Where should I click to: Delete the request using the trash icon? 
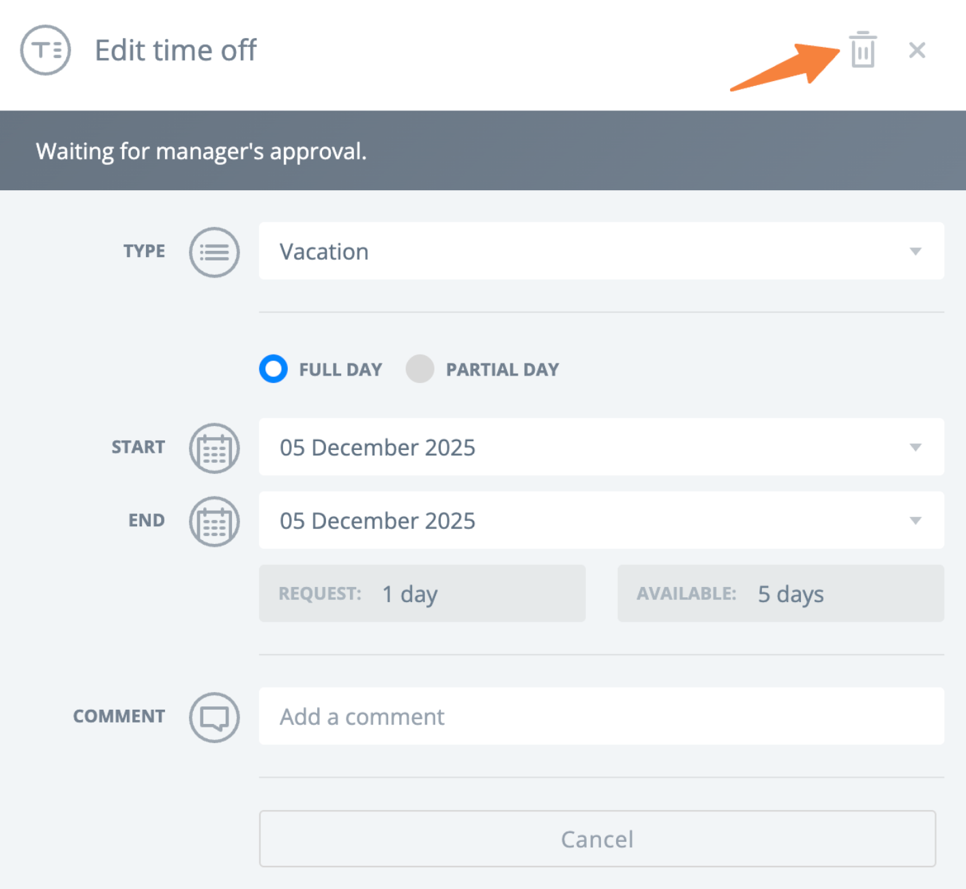pos(862,50)
